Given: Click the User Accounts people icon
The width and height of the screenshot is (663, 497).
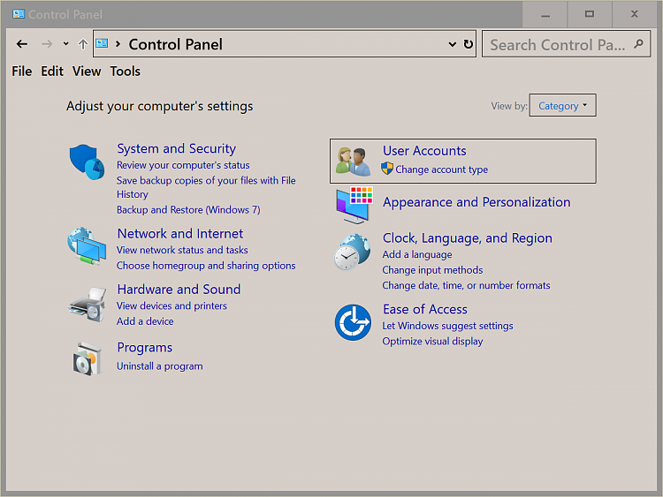Looking at the screenshot, I should pyautogui.click(x=353, y=162).
